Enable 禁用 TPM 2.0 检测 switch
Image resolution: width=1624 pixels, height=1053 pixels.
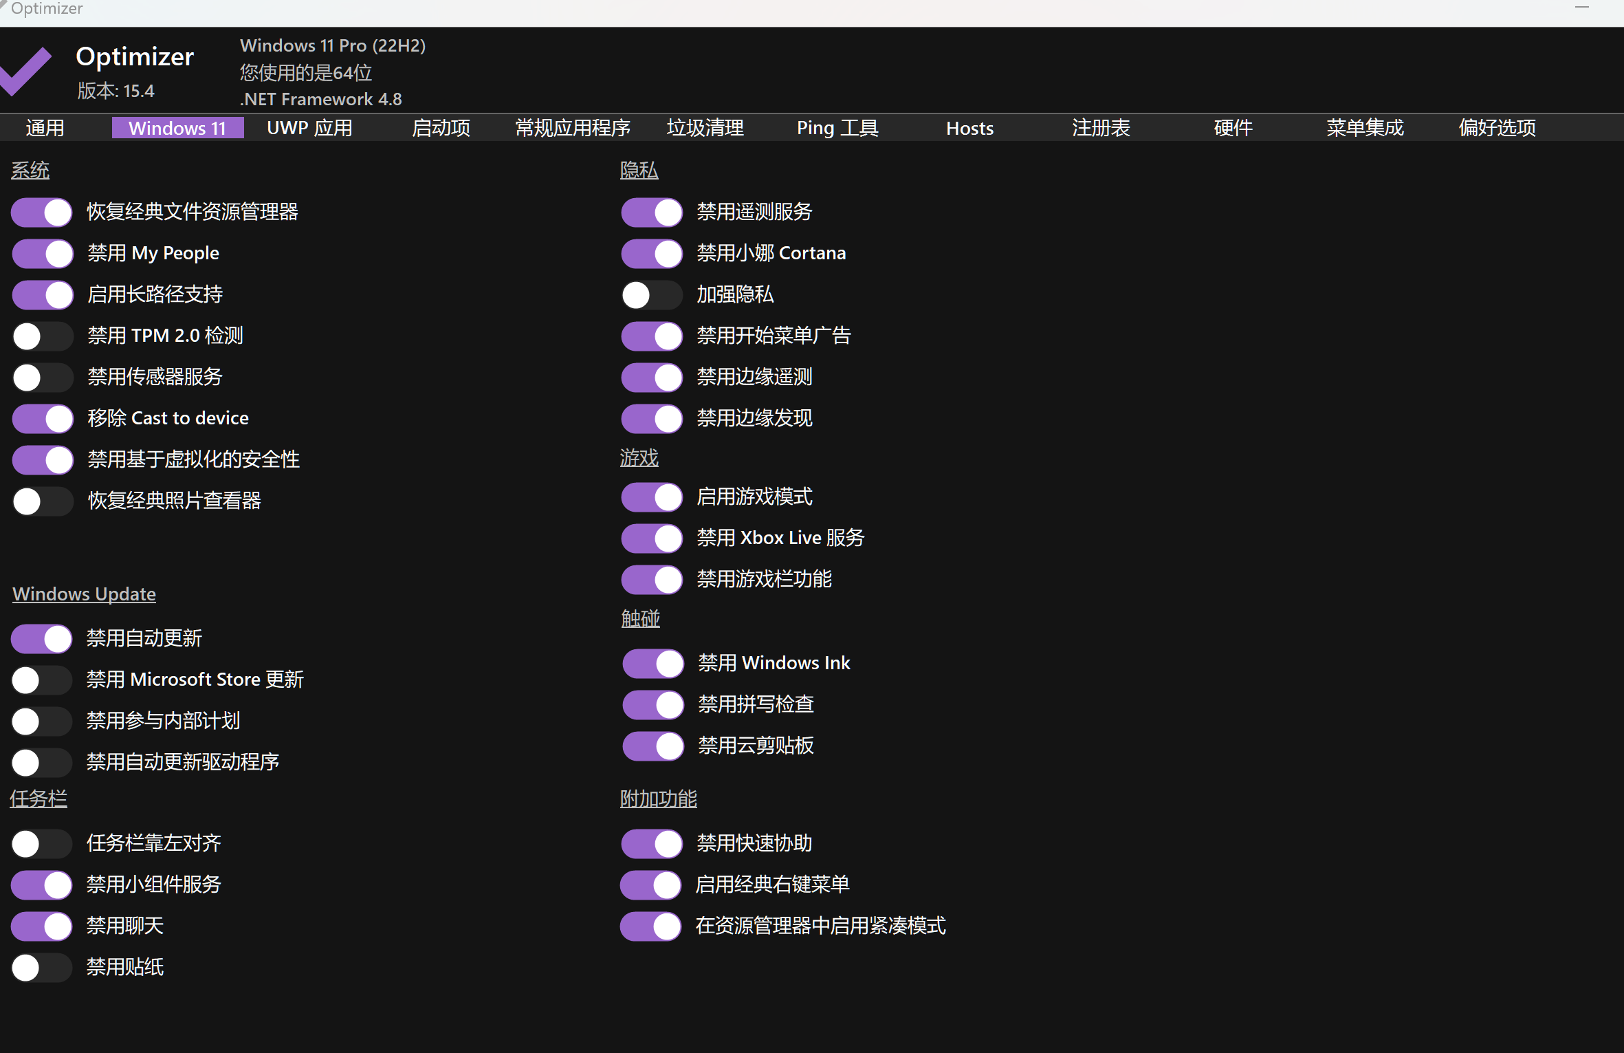tap(42, 336)
